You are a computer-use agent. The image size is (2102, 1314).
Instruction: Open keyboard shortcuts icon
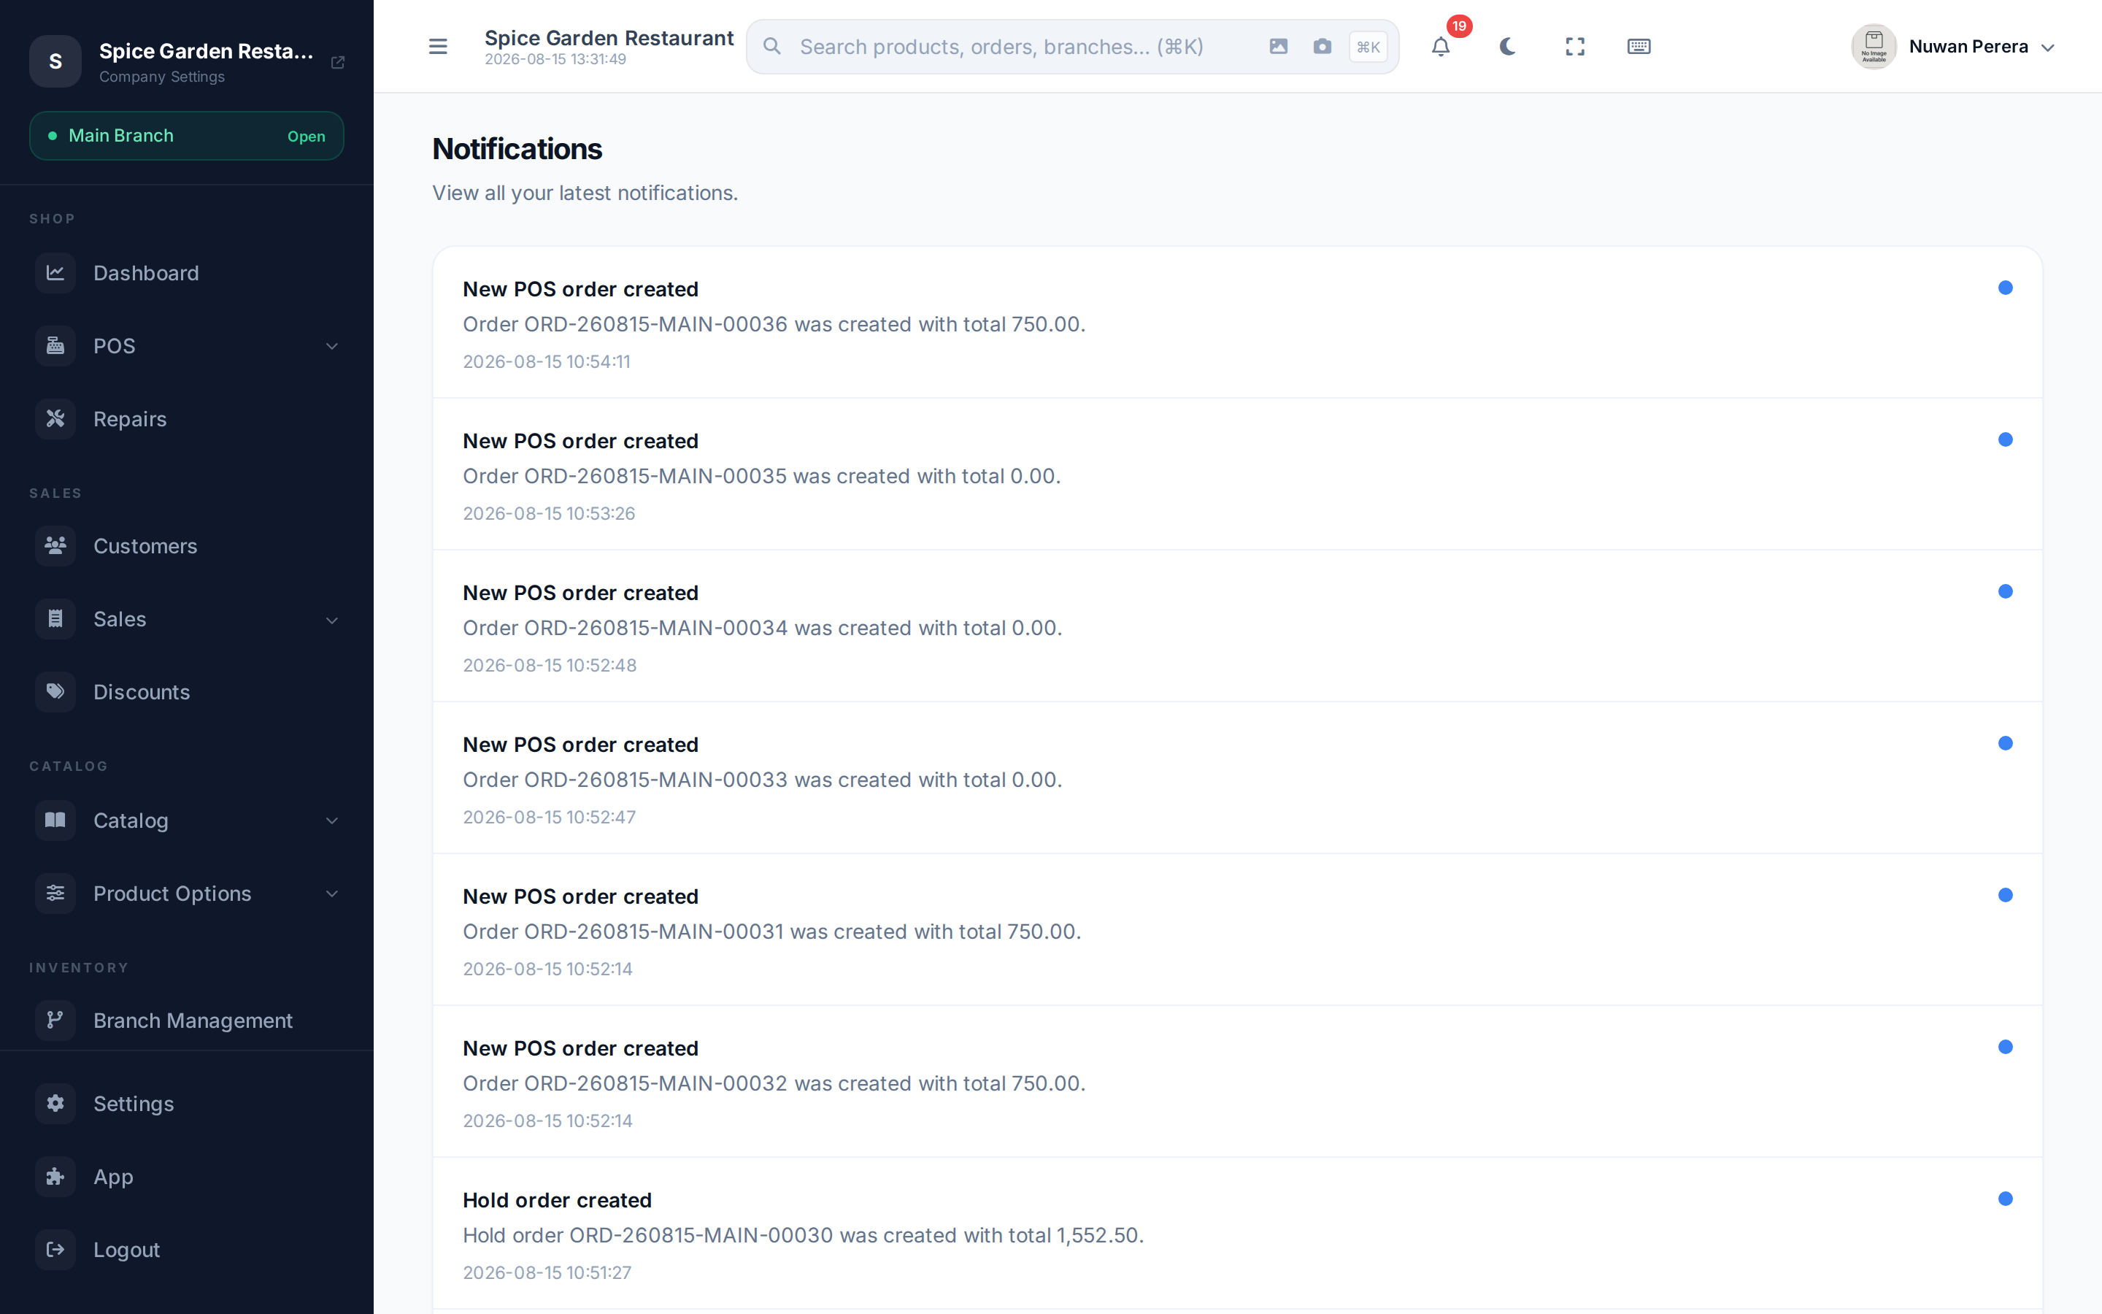pos(1639,47)
